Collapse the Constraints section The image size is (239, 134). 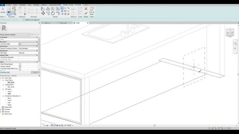[x=37, y=37]
